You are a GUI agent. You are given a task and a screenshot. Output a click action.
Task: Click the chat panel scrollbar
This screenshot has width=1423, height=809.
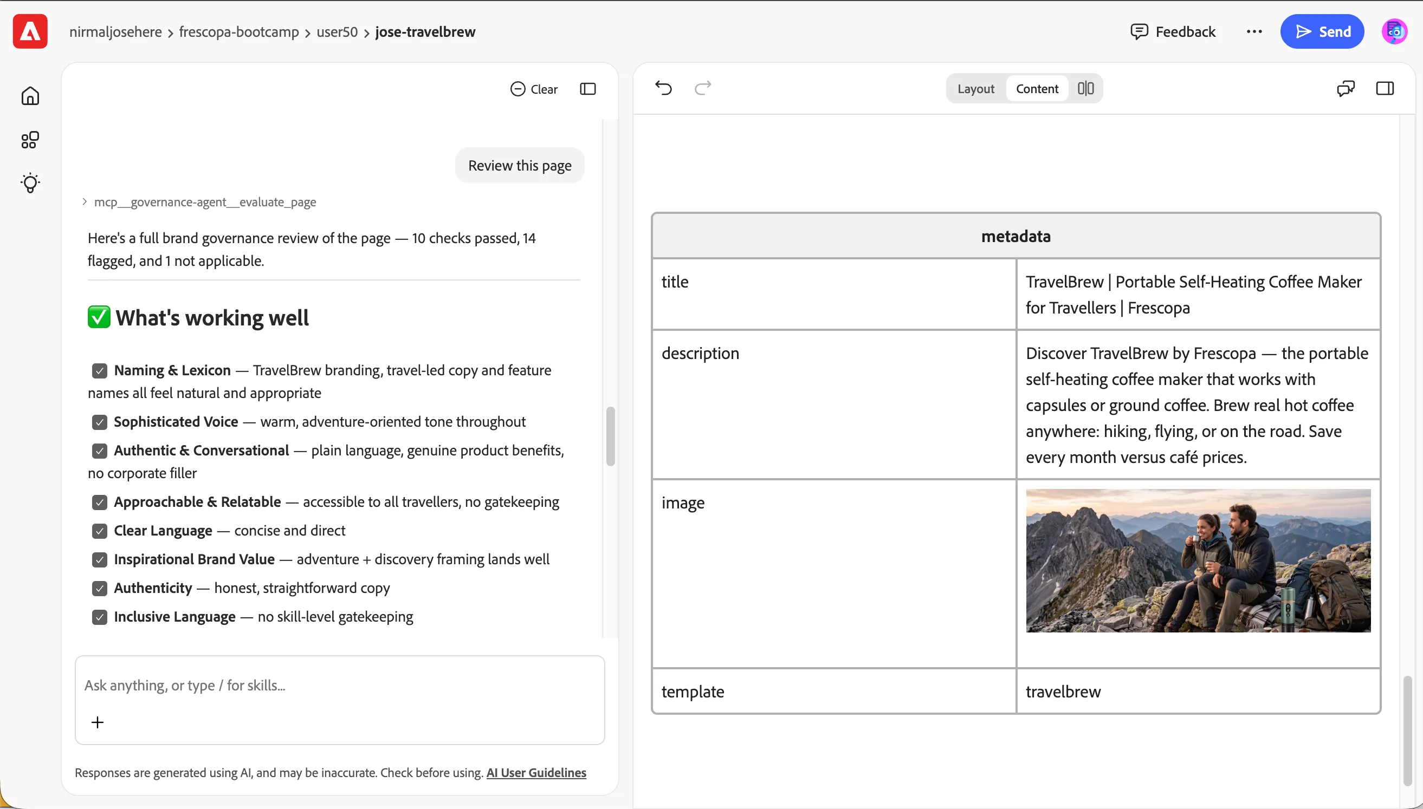point(610,436)
